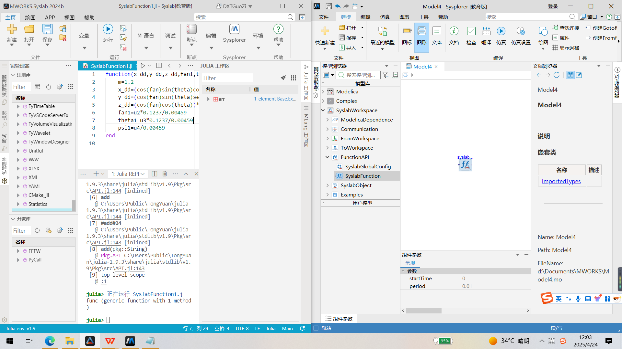The width and height of the screenshot is (622, 349).
Task: Open Microsoft Edge from the taskbar
Action: (x=50, y=341)
